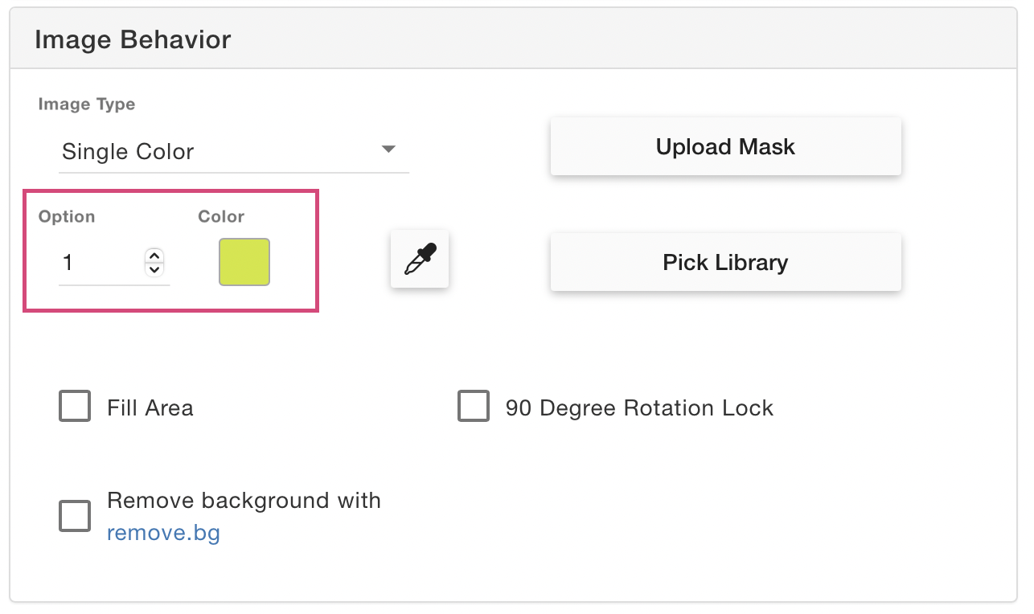
Task: Click the Remove background with label text
Action: [x=244, y=501]
